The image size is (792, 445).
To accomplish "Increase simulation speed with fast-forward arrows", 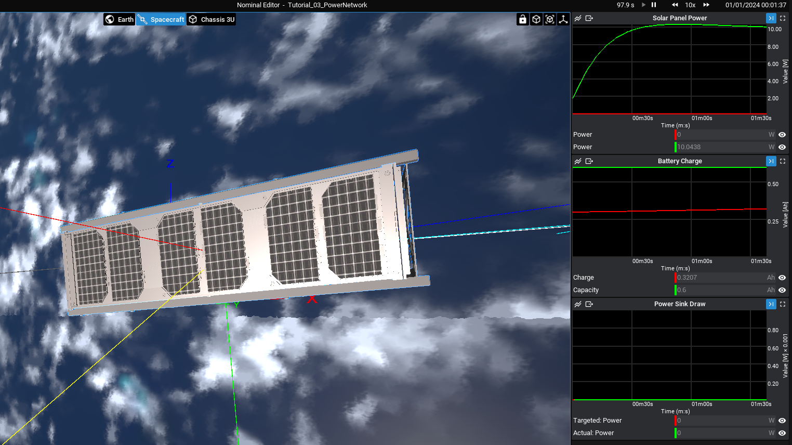I will pyautogui.click(x=706, y=5).
